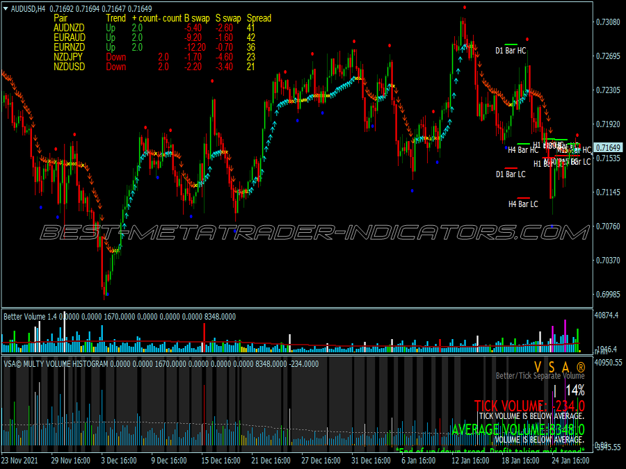Viewport: 626px width, 469px height.
Task: Click the B swap value -12.20
Action: pyautogui.click(x=195, y=47)
